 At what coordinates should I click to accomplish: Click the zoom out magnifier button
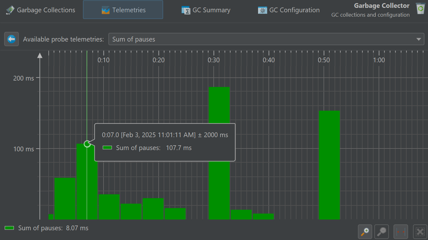381,232
